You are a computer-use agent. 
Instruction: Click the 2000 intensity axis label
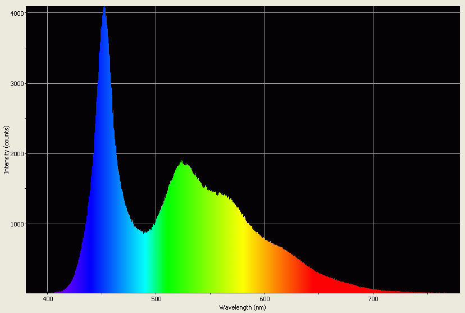click(17, 154)
